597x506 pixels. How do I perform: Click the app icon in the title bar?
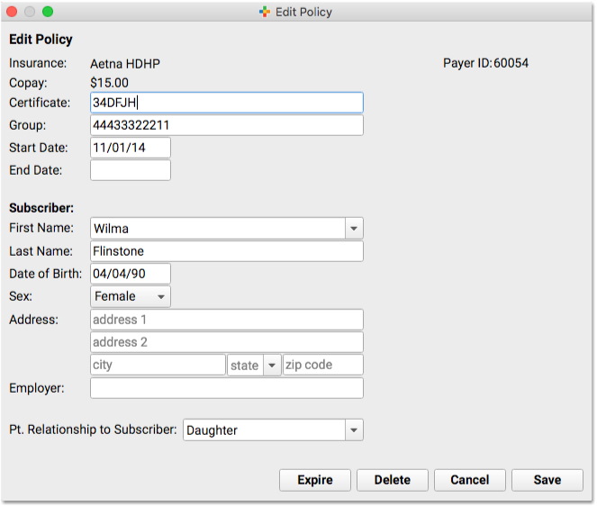pyautogui.click(x=265, y=12)
